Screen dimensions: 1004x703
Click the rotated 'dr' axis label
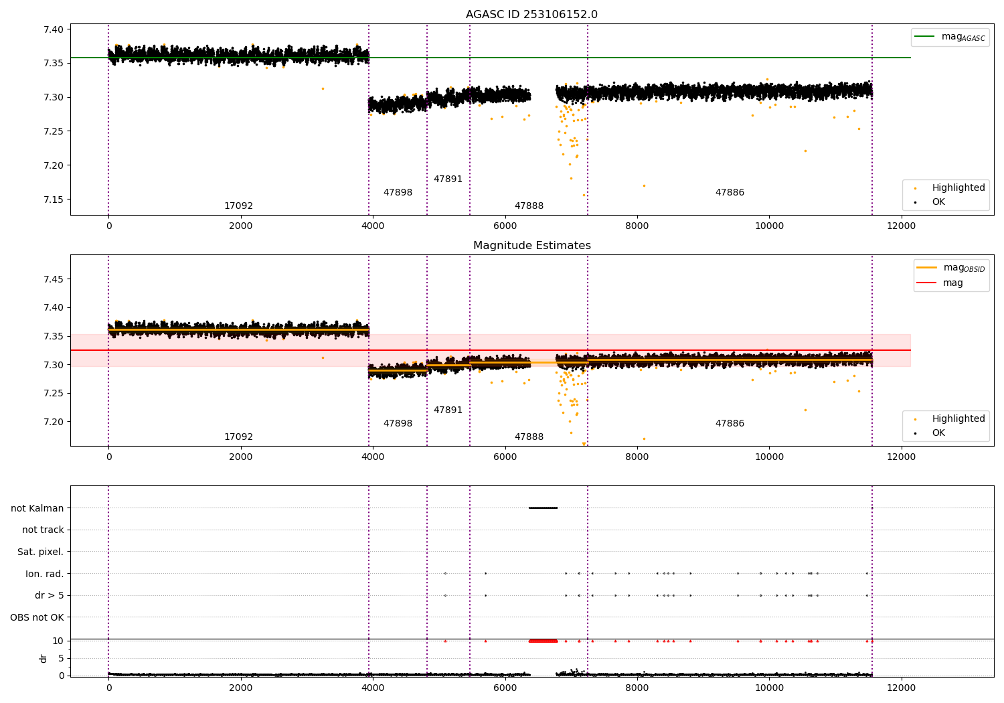click(44, 658)
